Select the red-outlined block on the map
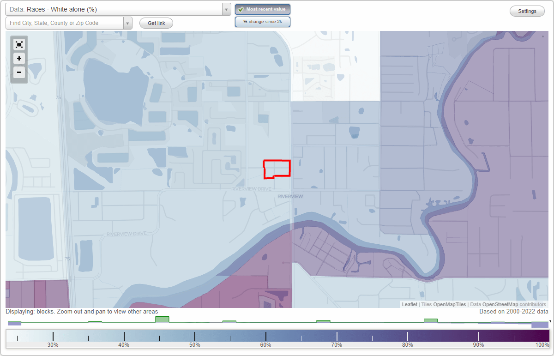 tap(277, 169)
